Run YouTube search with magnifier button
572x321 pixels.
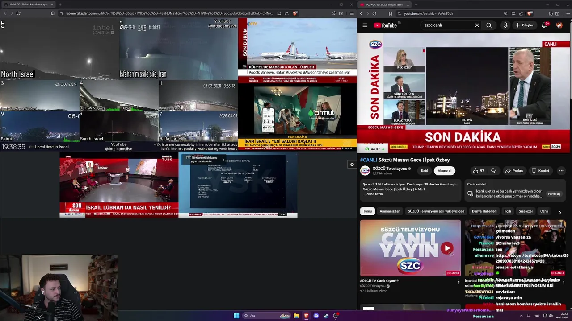[489, 25]
